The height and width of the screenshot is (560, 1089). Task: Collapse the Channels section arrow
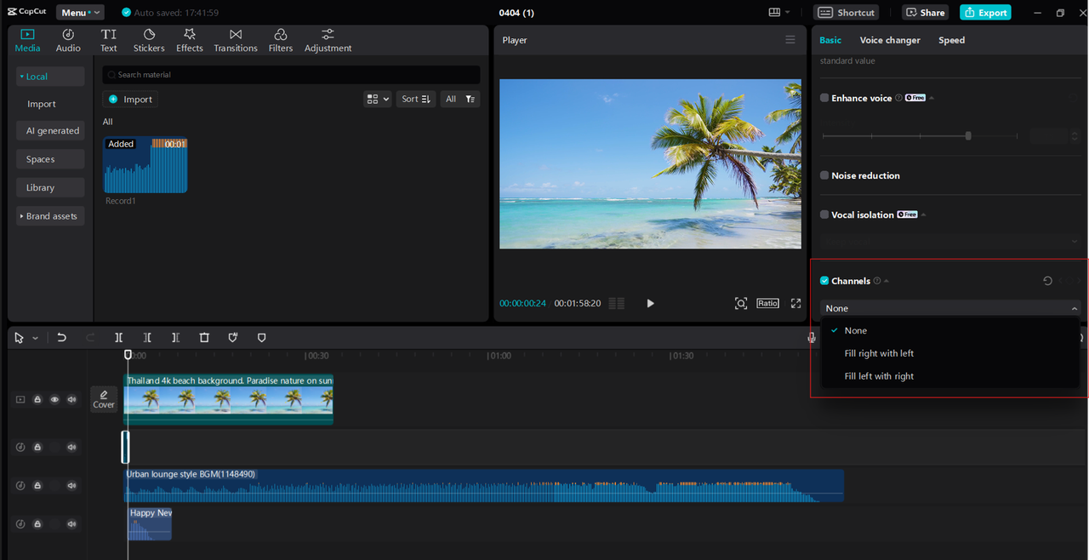tap(887, 281)
